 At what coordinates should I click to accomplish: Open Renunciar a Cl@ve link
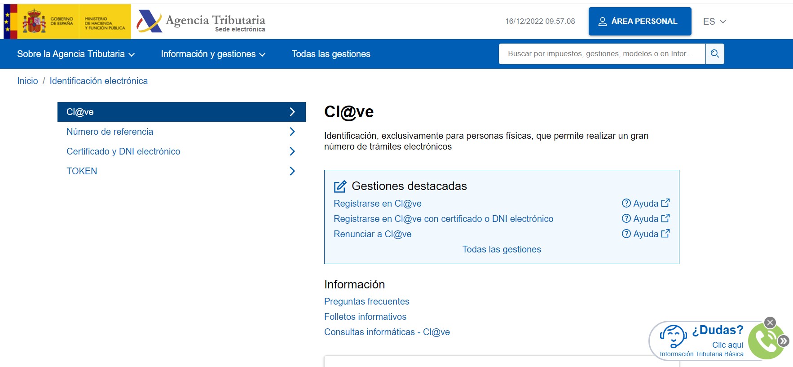(373, 234)
